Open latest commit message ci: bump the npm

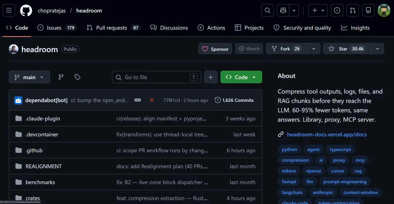pyautogui.click(x=100, y=100)
